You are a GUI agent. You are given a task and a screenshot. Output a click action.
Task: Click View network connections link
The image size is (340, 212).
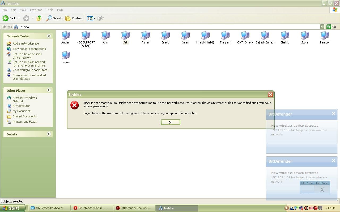(29, 49)
